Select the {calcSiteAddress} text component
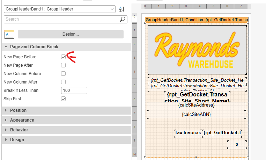 (x=196, y=105)
